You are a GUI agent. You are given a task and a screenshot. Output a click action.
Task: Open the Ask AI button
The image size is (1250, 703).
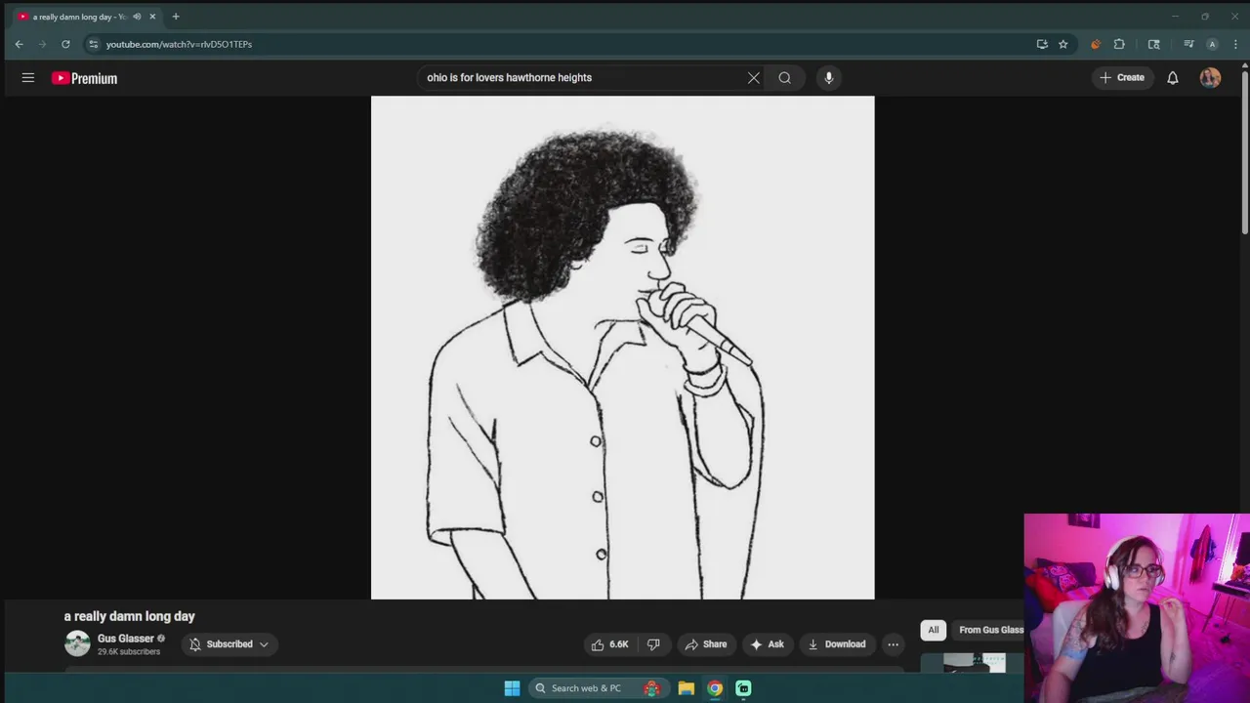(x=767, y=644)
